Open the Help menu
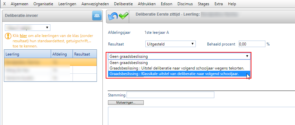Viewport: 295px width, 125px height. coord(232,4)
